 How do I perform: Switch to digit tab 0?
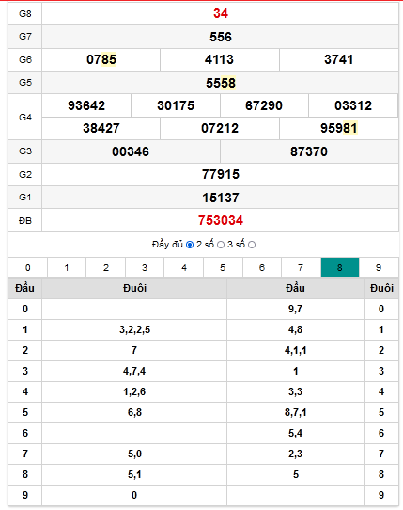[27, 267]
